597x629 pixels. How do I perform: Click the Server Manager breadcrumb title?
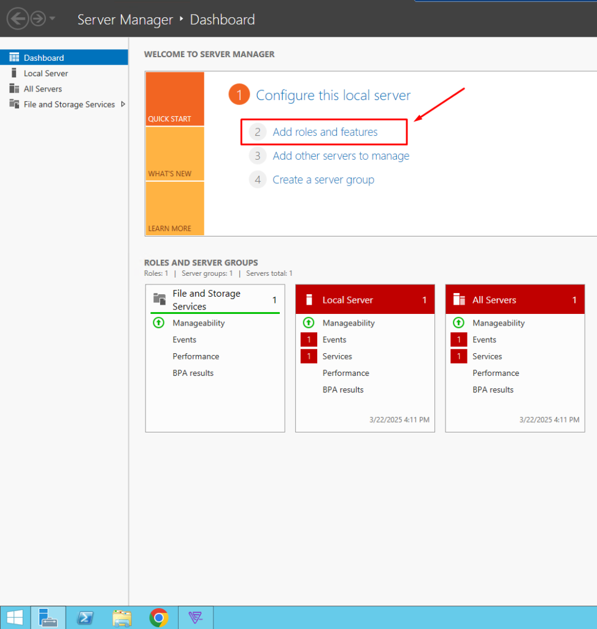pyautogui.click(x=125, y=20)
